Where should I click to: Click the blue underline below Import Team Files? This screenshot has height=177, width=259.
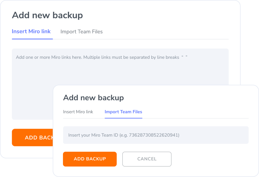pyautogui.click(x=123, y=118)
